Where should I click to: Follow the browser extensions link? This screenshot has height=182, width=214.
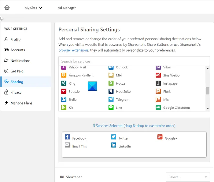pos(73,50)
